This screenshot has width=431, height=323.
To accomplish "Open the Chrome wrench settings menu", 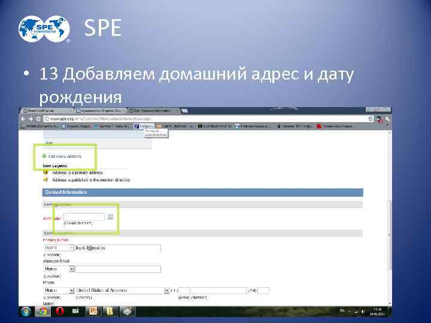I will point(387,119).
